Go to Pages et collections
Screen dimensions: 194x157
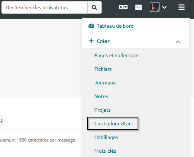tap(117, 55)
